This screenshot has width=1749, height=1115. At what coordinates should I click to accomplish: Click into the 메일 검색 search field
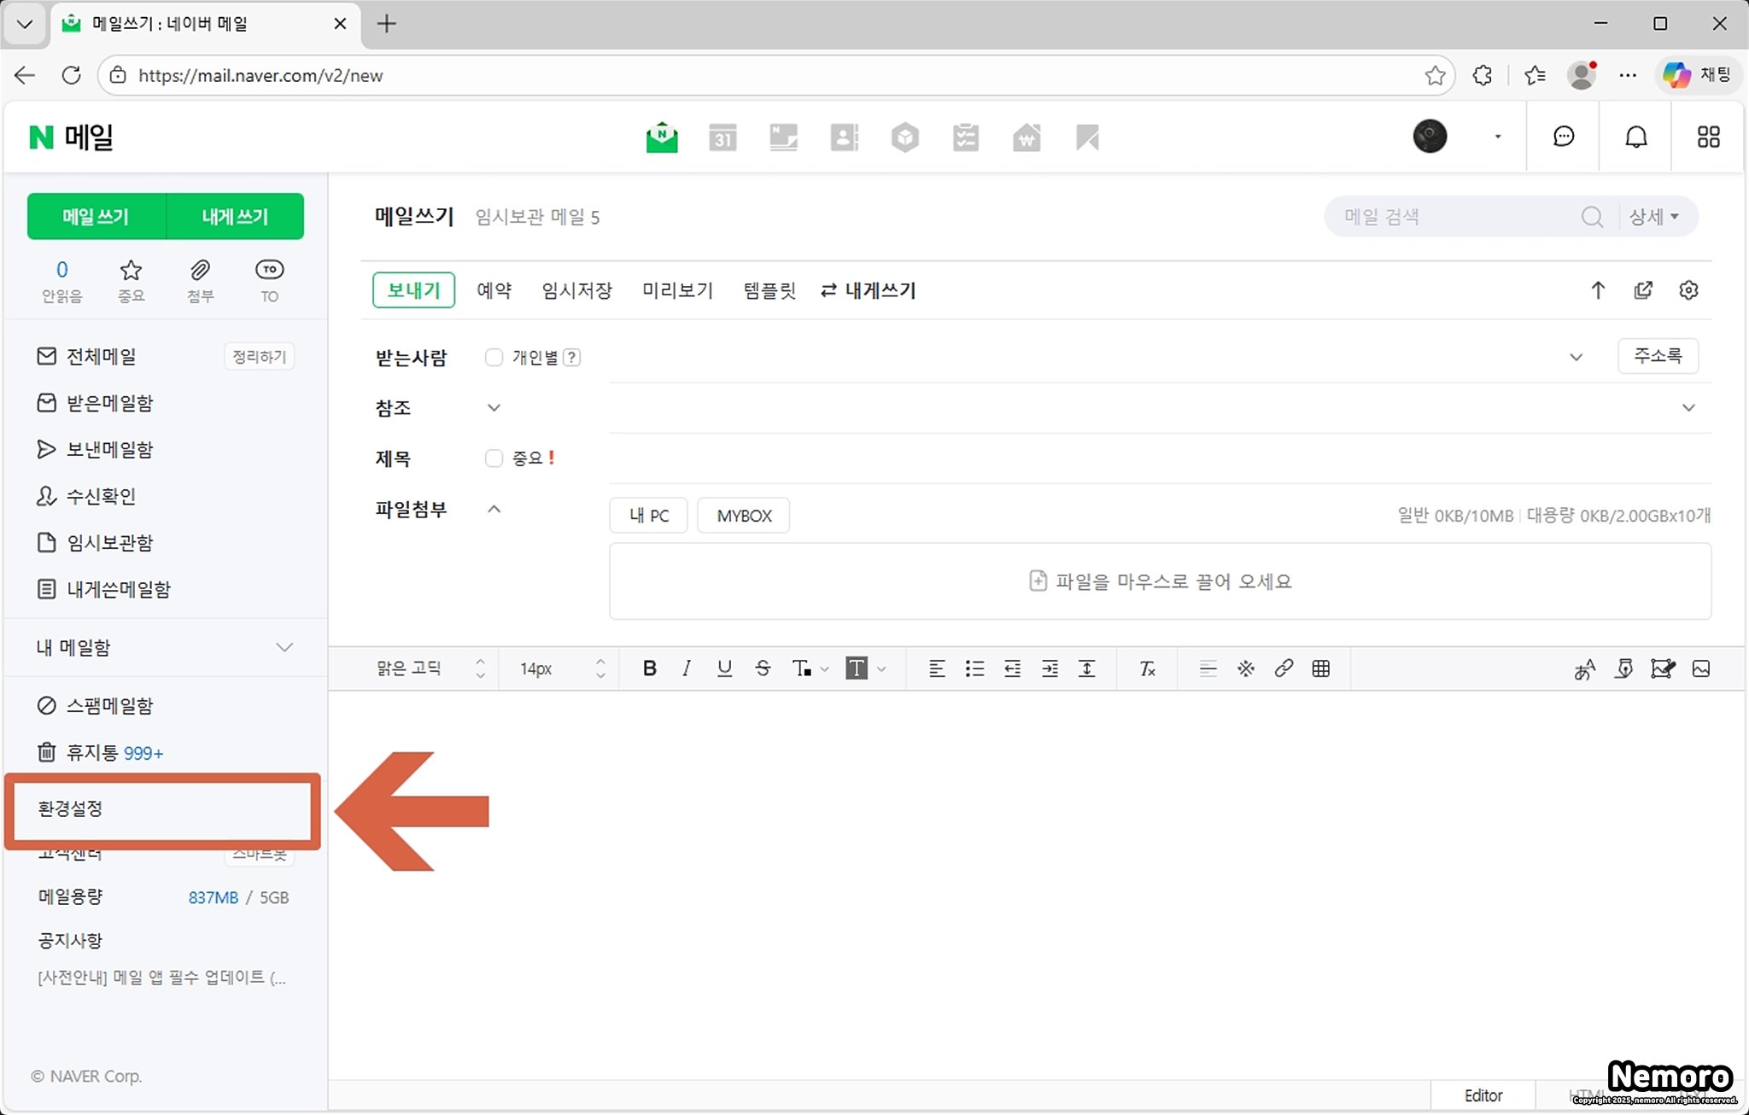tap(1452, 217)
